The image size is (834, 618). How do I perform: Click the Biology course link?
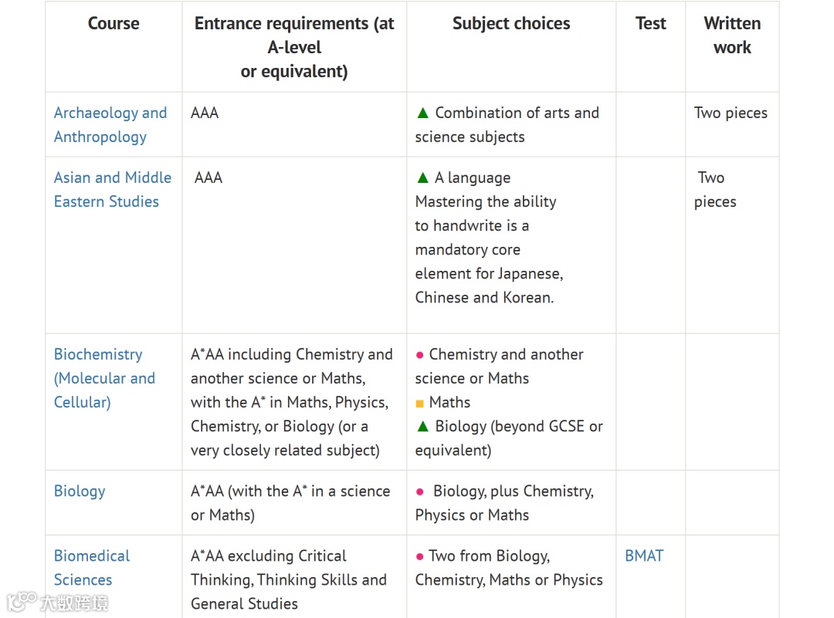(80, 491)
